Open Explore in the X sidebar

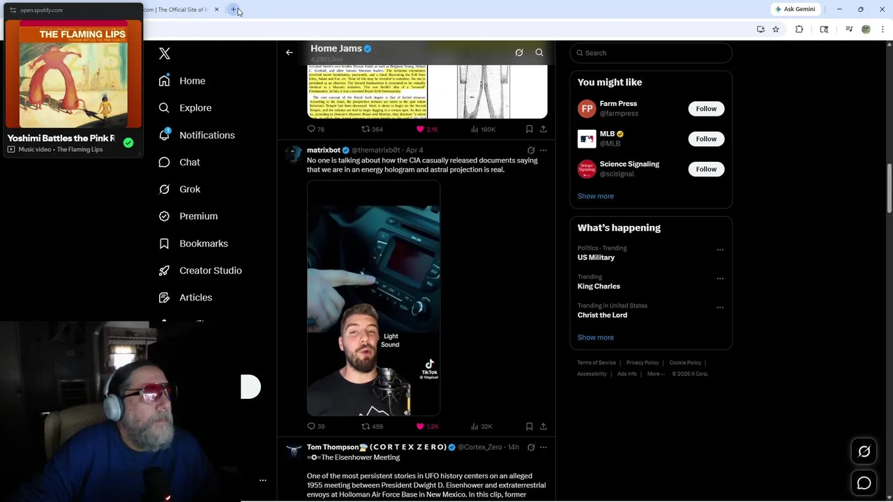[185, 108]
